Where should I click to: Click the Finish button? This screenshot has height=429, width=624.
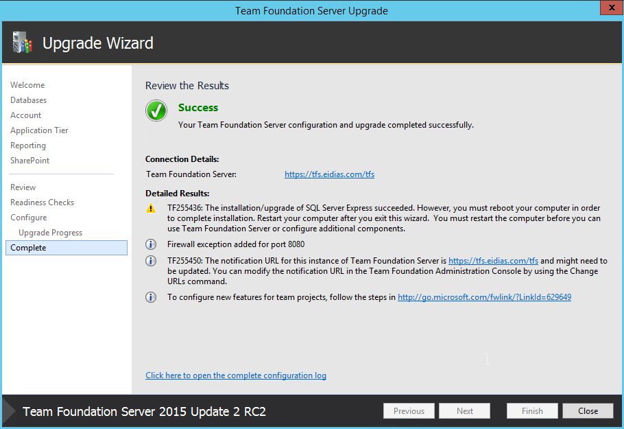pyautogui.click(x=532, y=411)
